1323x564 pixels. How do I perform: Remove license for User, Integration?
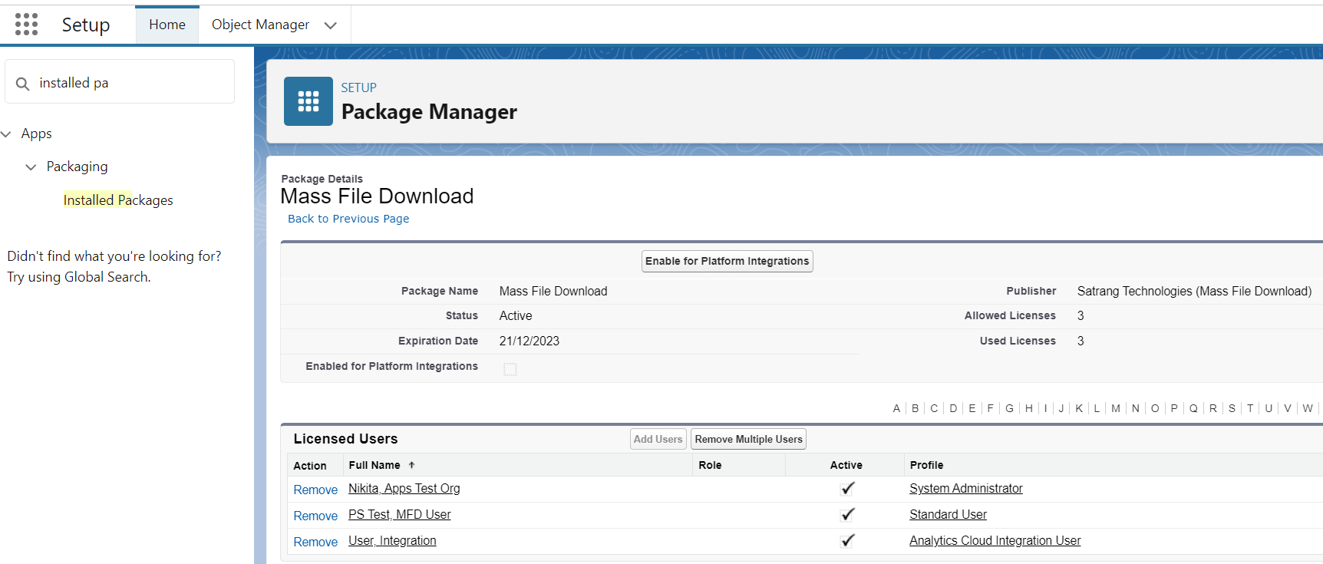tap(315, 542)
